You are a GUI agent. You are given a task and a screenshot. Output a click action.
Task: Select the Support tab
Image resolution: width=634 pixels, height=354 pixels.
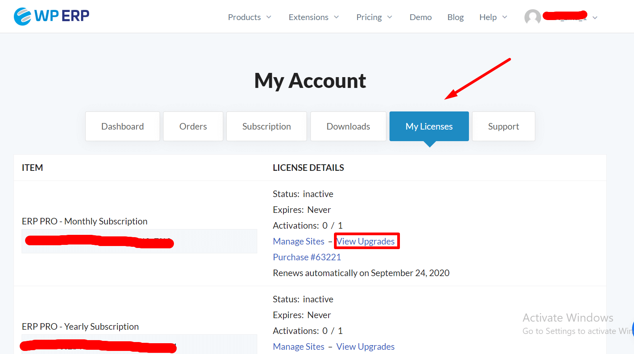[503, 126]
